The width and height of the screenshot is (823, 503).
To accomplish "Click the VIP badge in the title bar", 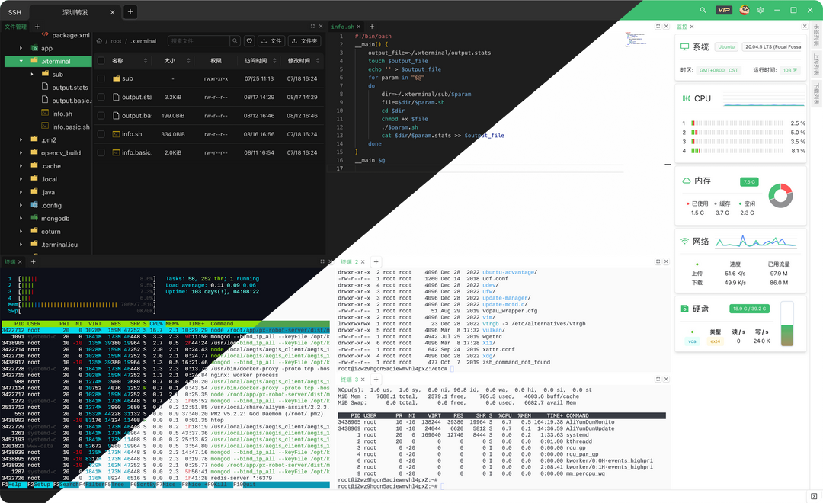I will tap(724, 10).
